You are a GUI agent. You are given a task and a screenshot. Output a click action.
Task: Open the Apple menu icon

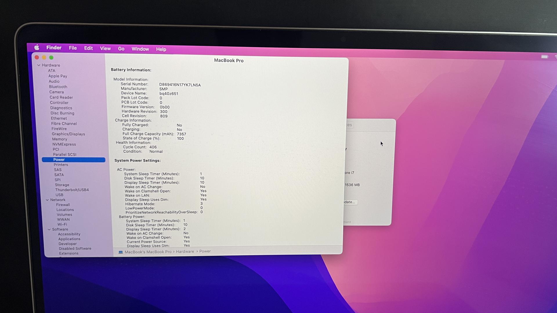click(x=37, y=48)
